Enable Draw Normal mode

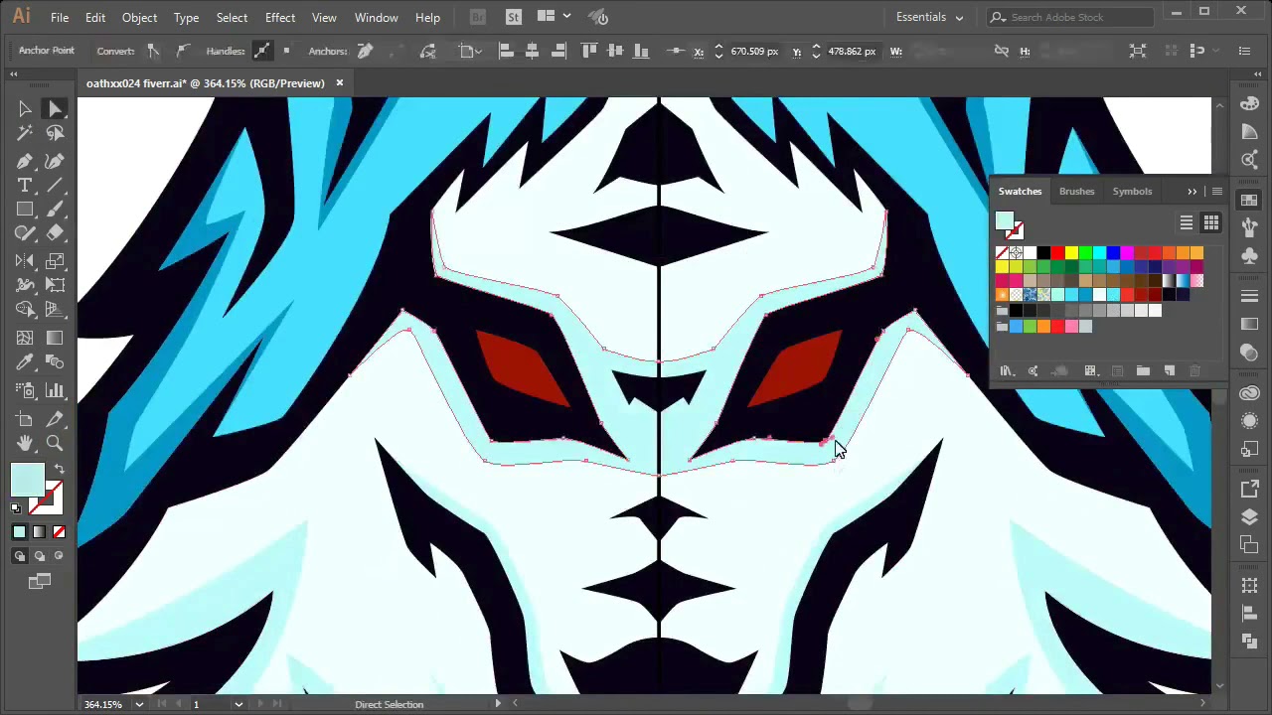pyautogui.click(x=20, y=556)
